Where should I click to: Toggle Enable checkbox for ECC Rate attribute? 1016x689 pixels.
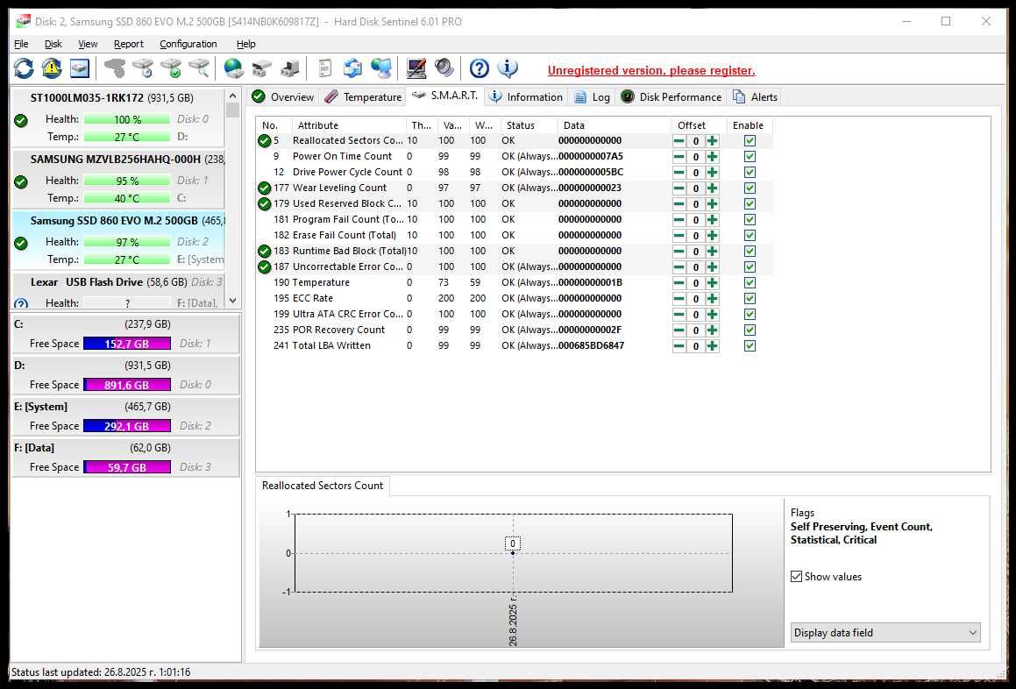coord(750,298)
